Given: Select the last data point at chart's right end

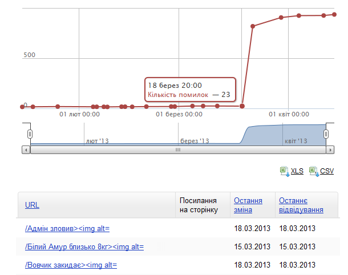Looking at the screenshot, I should coord(335,15).
